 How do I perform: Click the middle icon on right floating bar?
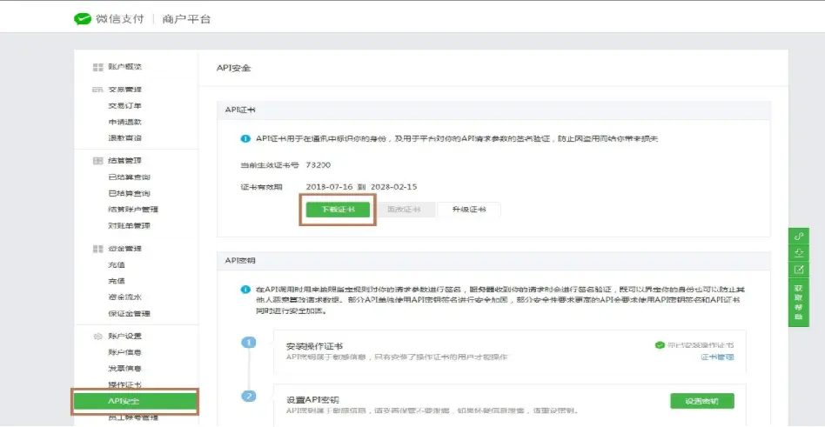tap(799, 253)
